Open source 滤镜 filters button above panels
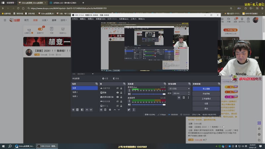 [116, 78]
